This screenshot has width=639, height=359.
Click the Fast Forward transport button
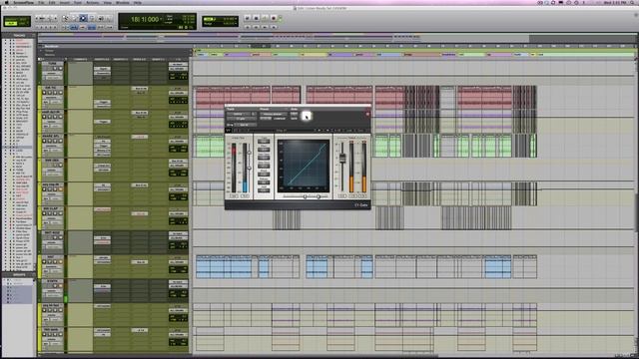[265, 27]
